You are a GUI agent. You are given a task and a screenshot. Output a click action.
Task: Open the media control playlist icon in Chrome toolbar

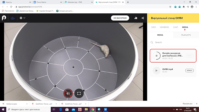(x=188, y=7)
